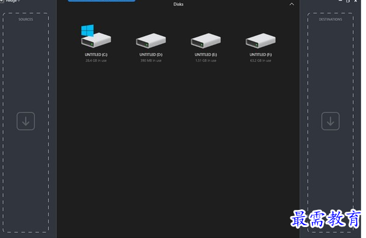The height and width of the screenshot is (238, 366).
Task: Click the Destinations drop arrow icon
Action: coord(330,121)
